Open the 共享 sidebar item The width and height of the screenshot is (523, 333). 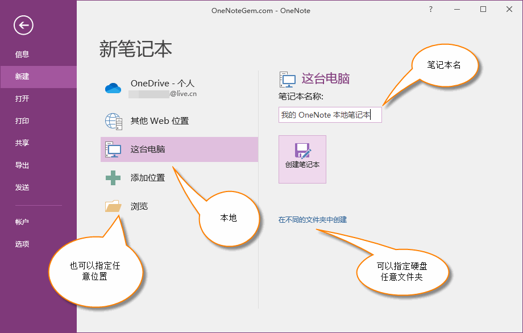tap(22, 143)
